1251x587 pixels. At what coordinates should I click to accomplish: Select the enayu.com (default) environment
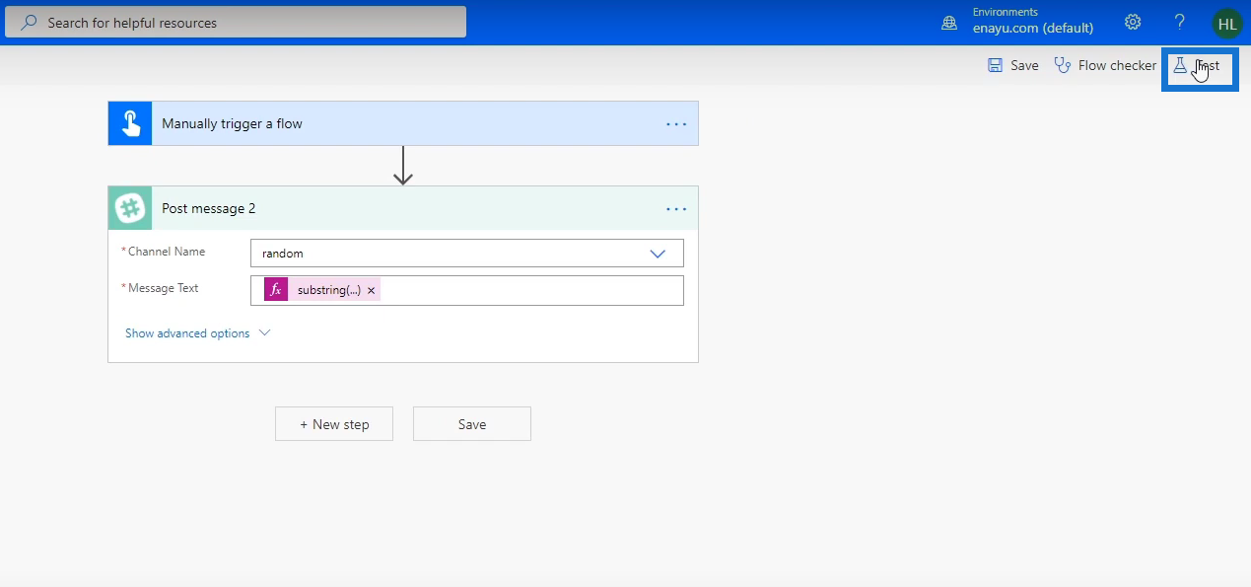point(1032,29)
